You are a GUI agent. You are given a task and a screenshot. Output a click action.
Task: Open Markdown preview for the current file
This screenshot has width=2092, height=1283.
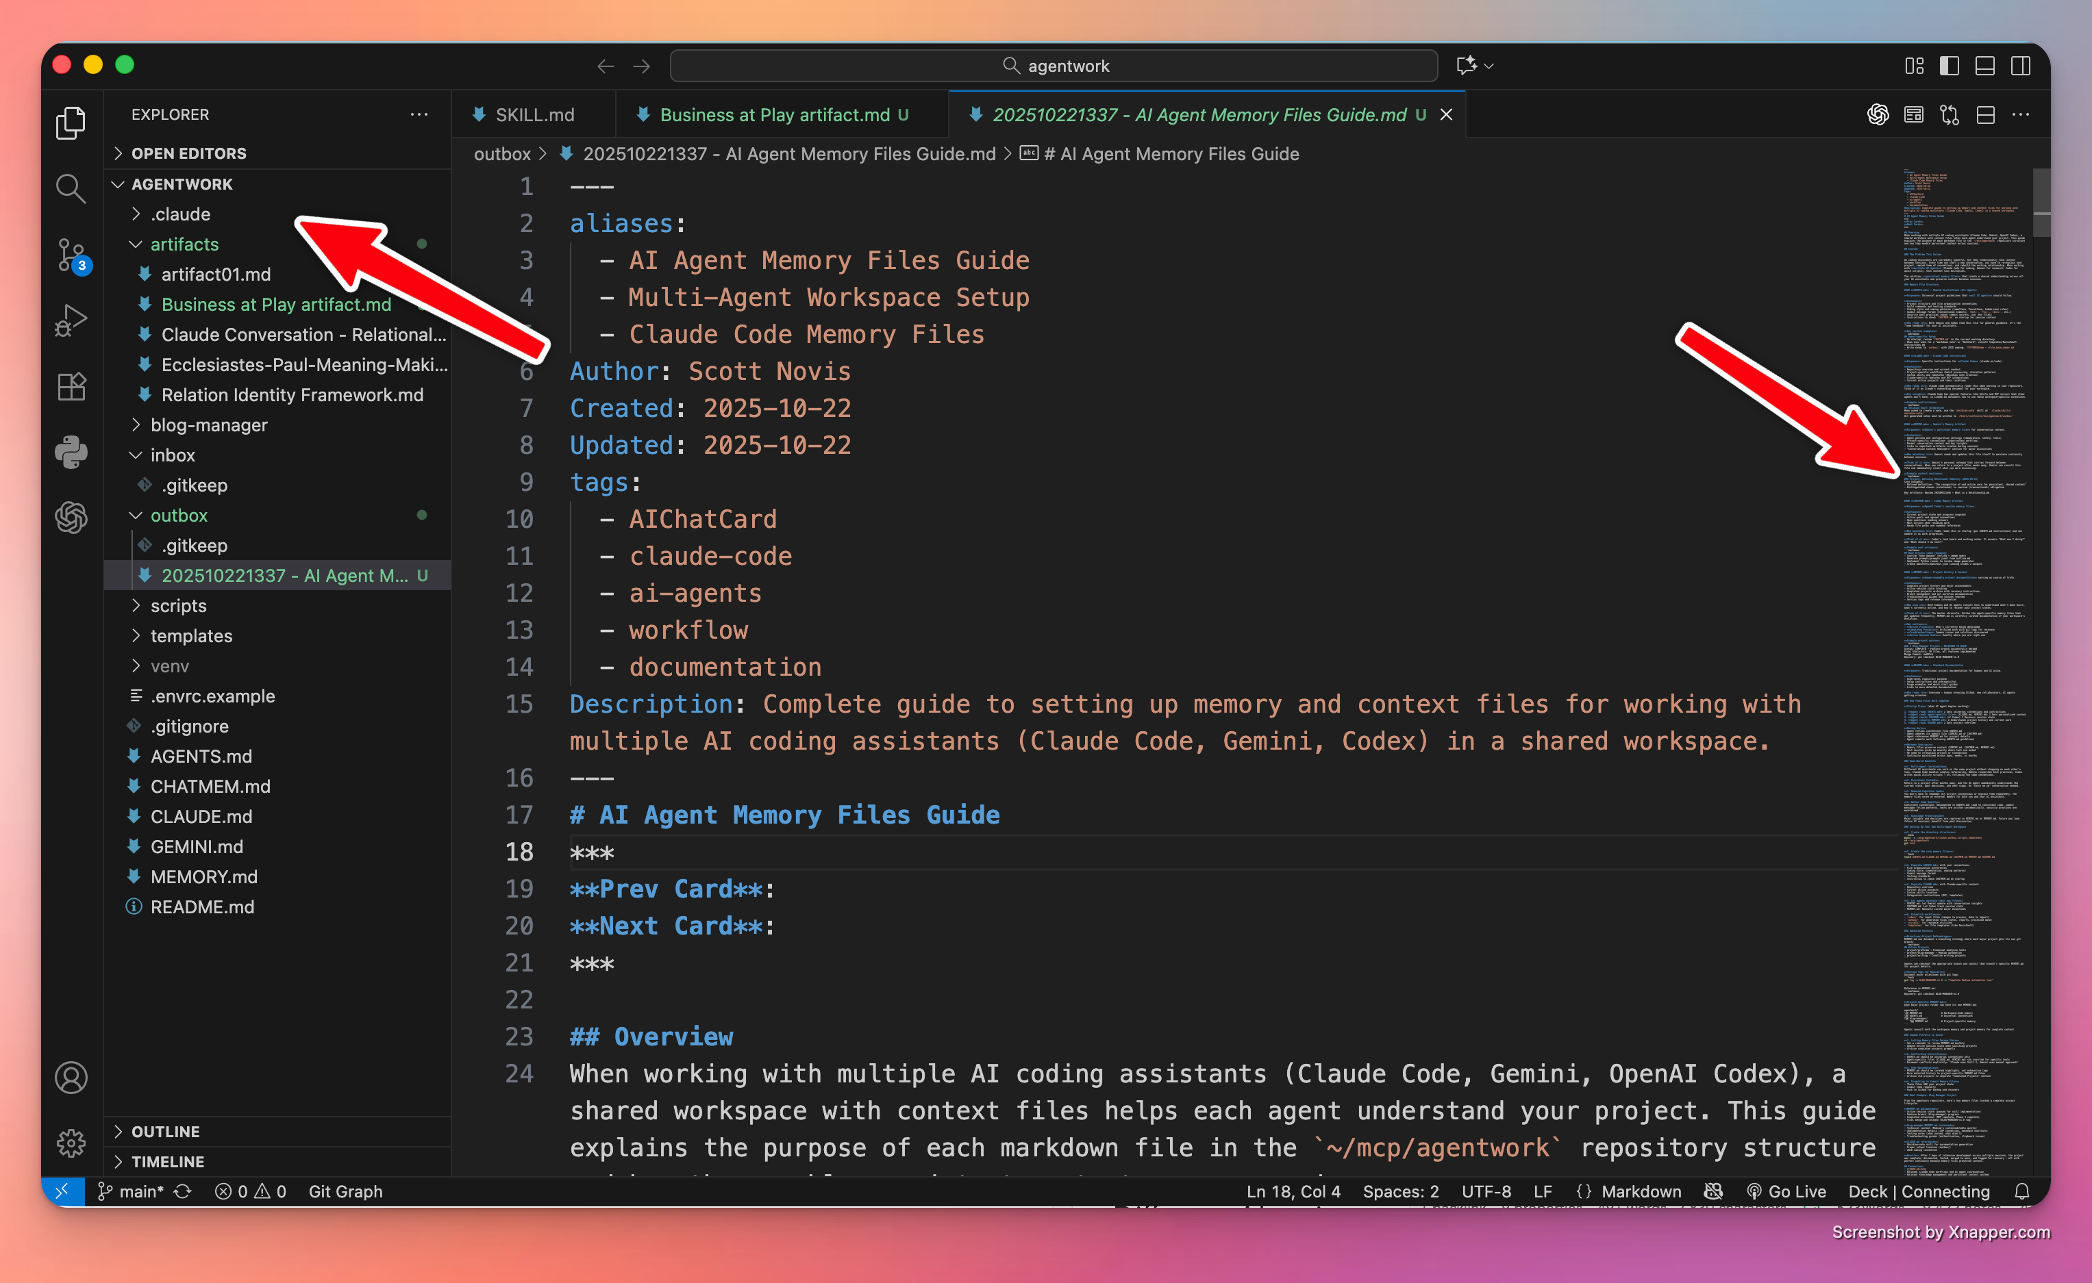pyautogui.click(x=1914, y=114)
